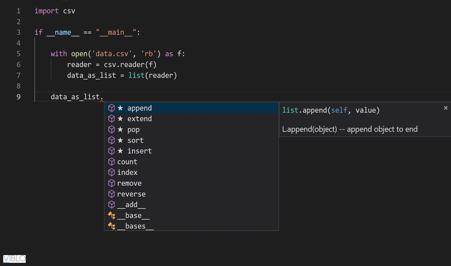Click the property icon beside __bases__
The height and width of the screenshot is (266, 451).
pyautogui.click(x=111, y=226)
